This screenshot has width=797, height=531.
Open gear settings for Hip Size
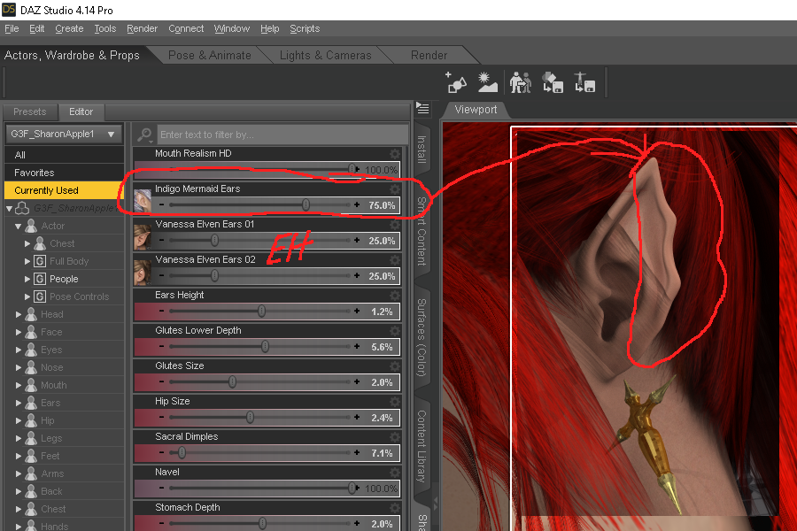394,402
